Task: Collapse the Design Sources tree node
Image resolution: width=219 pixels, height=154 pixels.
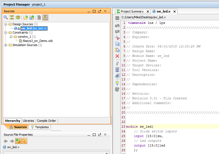Action: coord(6,24)
